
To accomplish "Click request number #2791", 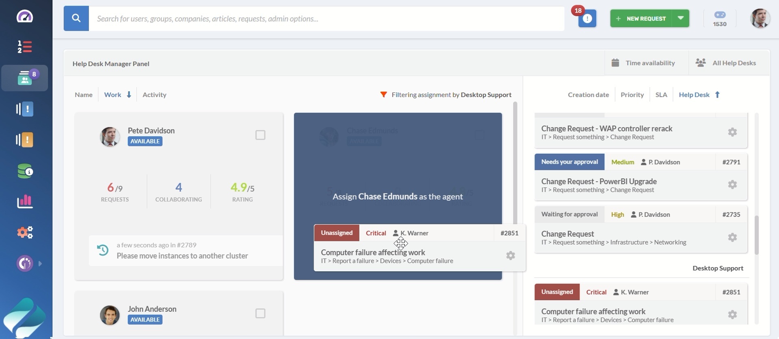I will pyautogui.click(x=731, y=162).
